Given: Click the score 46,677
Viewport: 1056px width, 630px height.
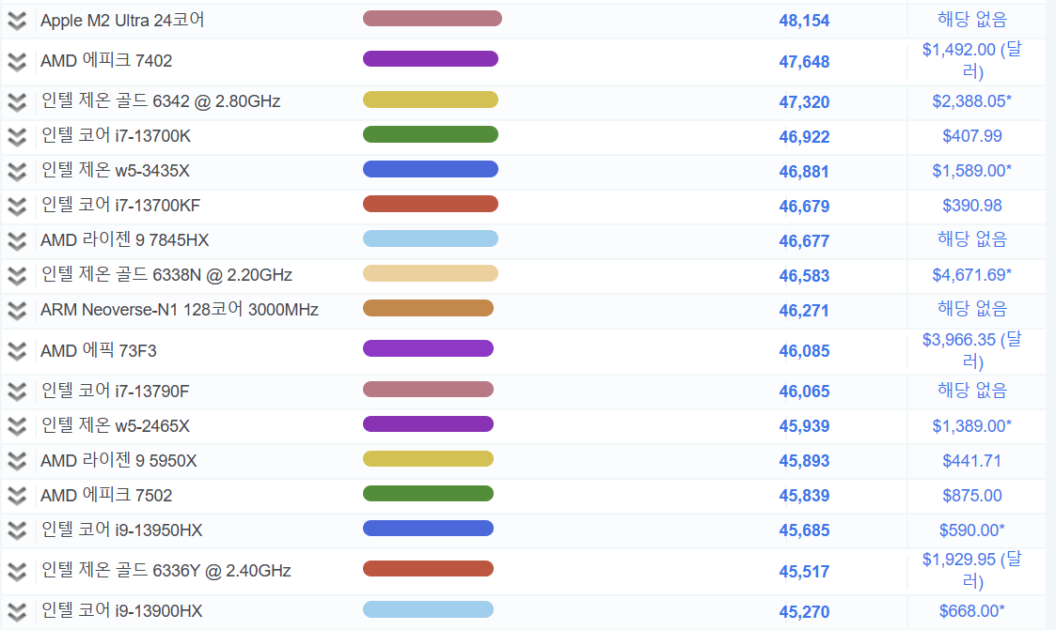Looking at the screenshot, I should [804, 241].
